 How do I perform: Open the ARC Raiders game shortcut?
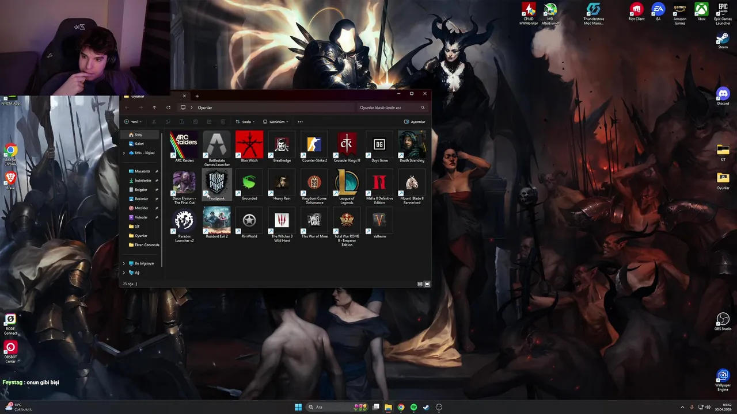[x=184, y=147]
